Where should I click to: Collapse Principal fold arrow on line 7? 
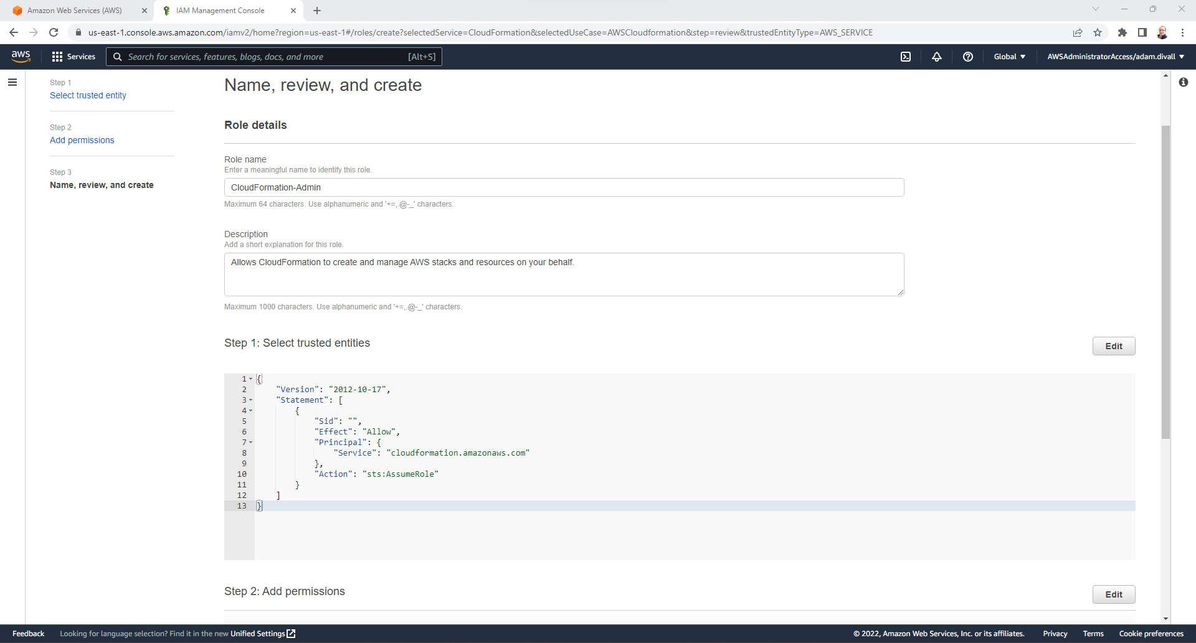coord(251,443)
